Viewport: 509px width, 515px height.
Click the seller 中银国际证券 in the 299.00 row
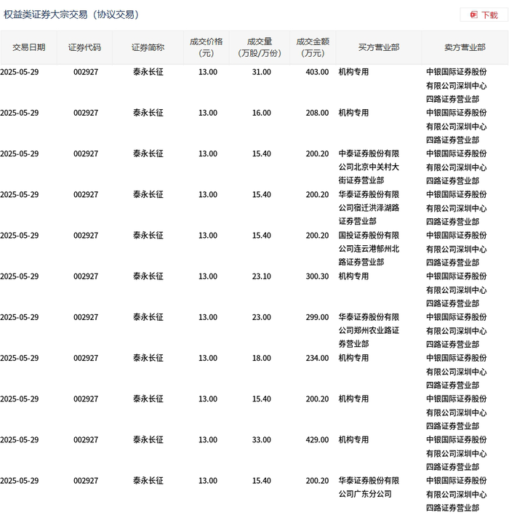(457, 331)
